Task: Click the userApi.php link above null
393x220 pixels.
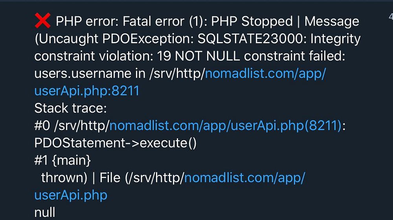Action: point(71,195)
